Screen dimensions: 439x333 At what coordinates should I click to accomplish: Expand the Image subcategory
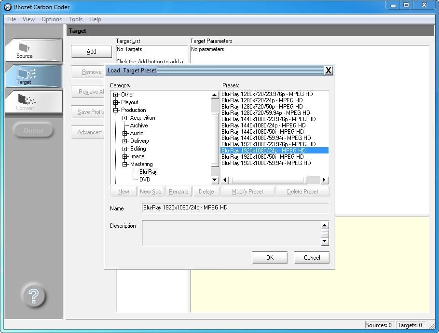click(x=124, y=156)
